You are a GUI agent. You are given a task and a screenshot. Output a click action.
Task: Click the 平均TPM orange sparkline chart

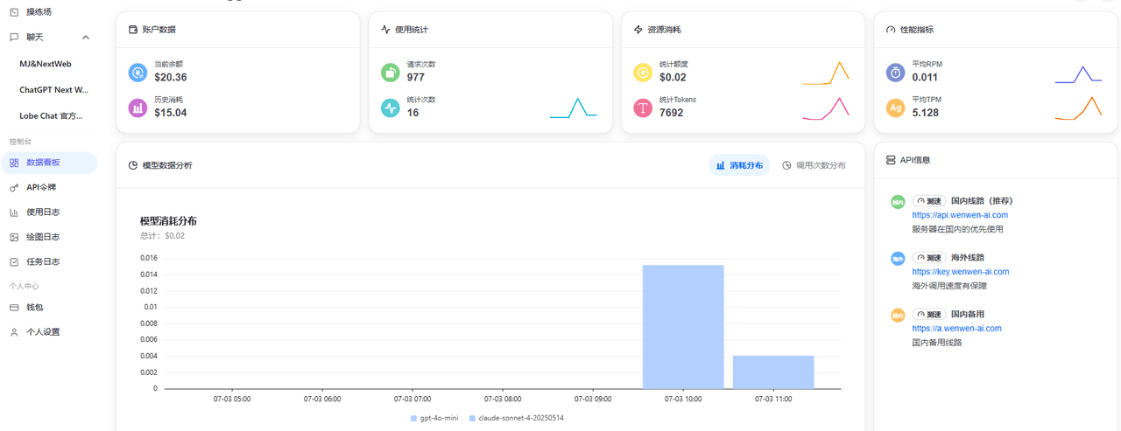coord(1078,108)
